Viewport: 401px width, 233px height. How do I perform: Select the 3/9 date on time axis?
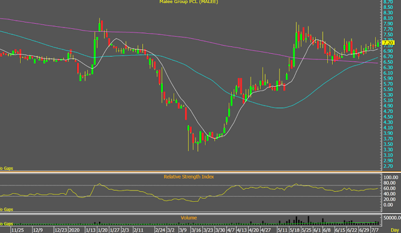[183, 231]
